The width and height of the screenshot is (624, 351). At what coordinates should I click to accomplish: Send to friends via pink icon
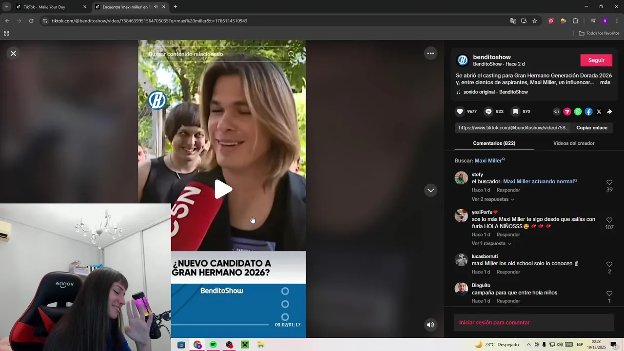click(567, 112)
